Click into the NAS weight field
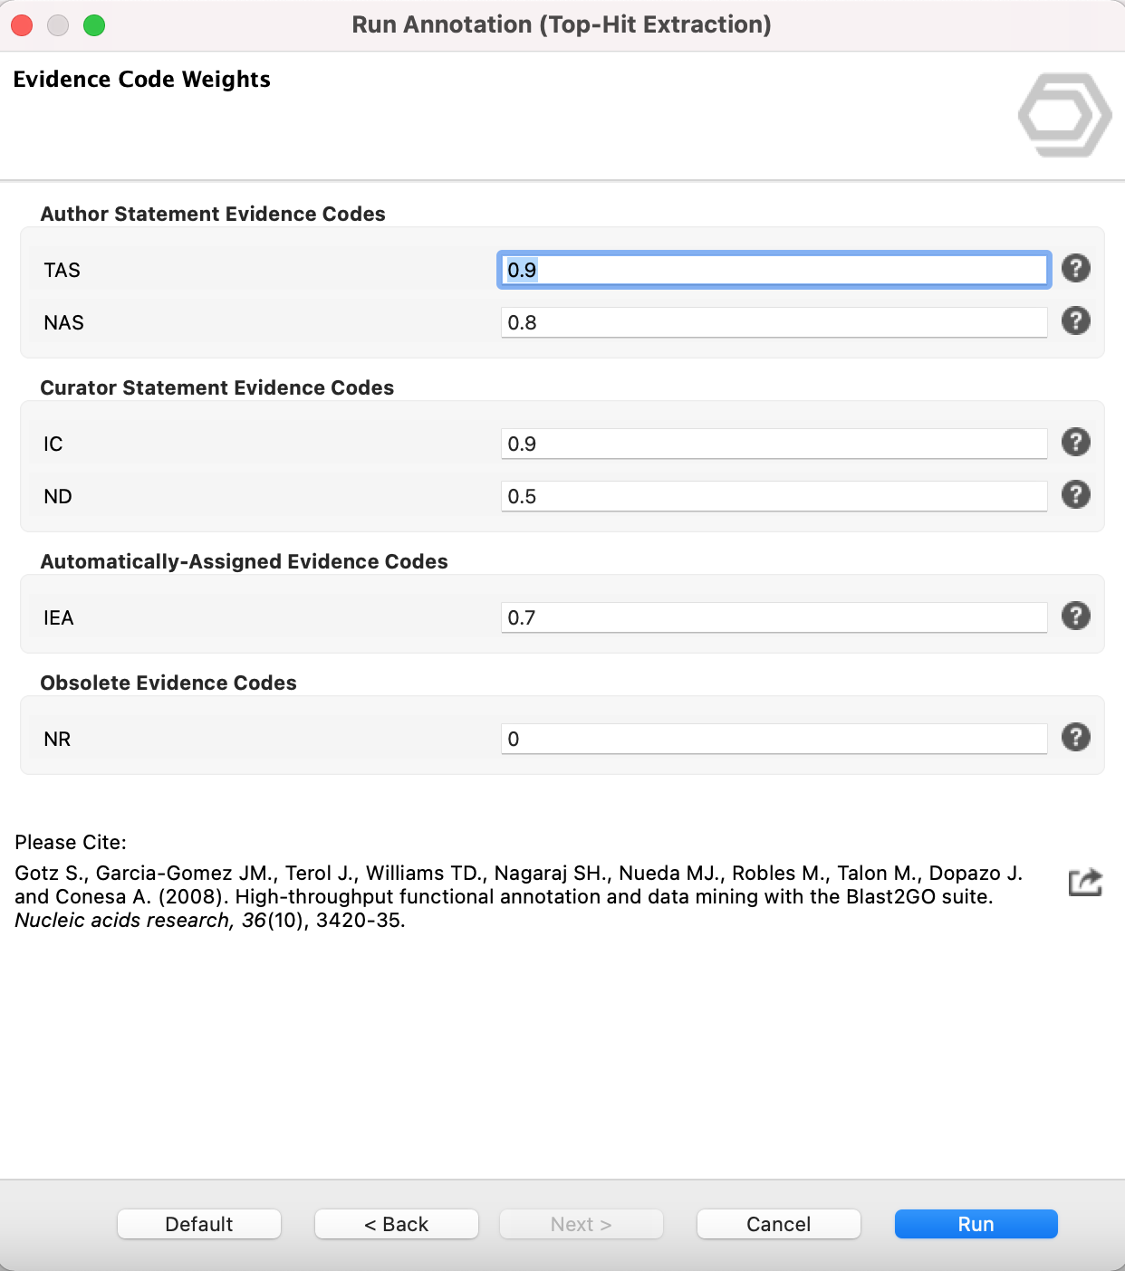This screenshot has width=1125, height=1271. pos(774,322)
